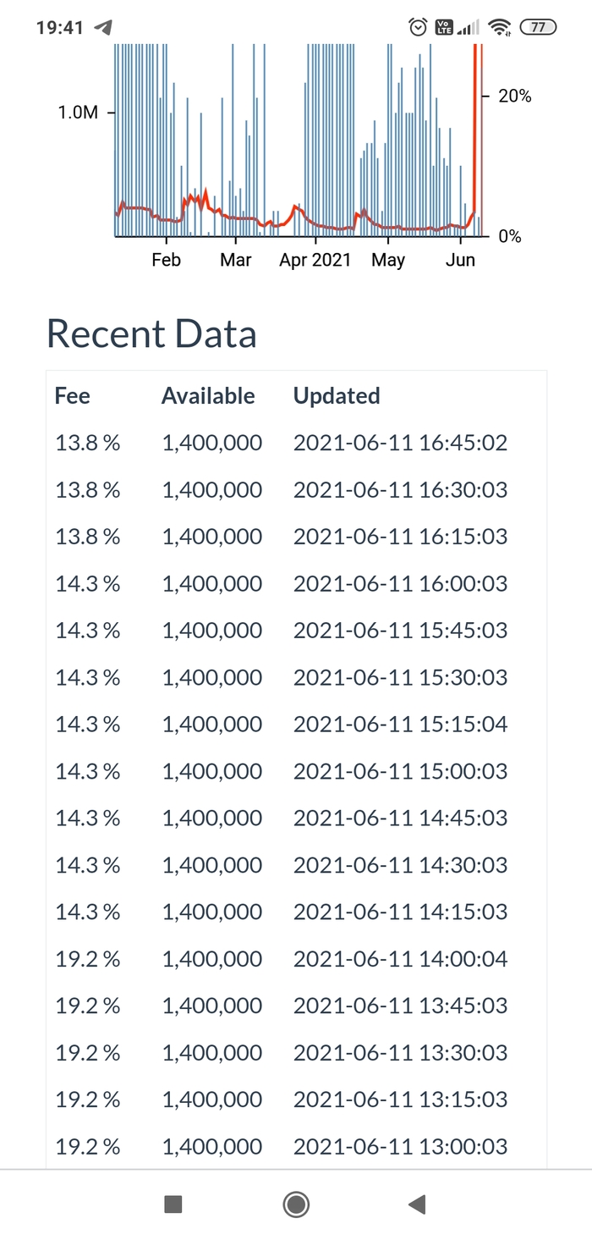Click the 20% right axis label
The width and height of the screenshot is (592, 1240).
pyautogui.click(x=514, y=96)
